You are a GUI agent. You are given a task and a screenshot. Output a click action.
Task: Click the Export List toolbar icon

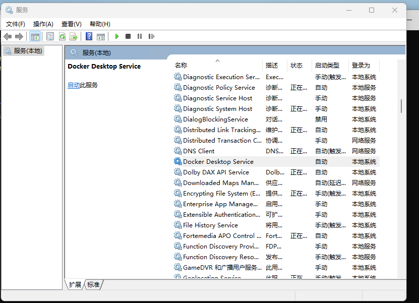74,36
